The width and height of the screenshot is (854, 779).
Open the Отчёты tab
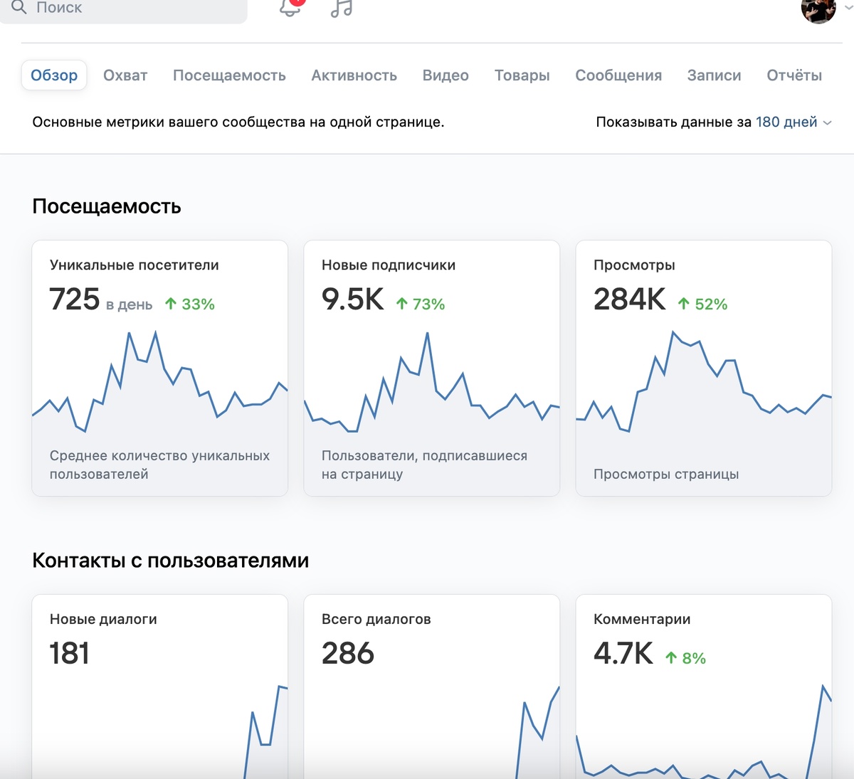(x=794, y=75)
